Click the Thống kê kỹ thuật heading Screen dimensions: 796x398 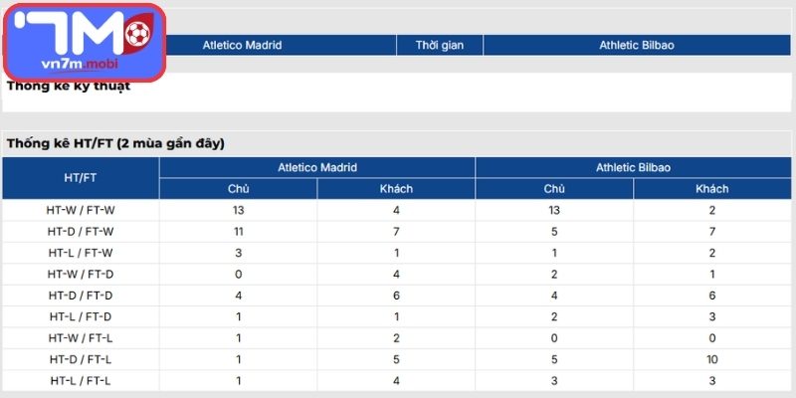(69, 87)
